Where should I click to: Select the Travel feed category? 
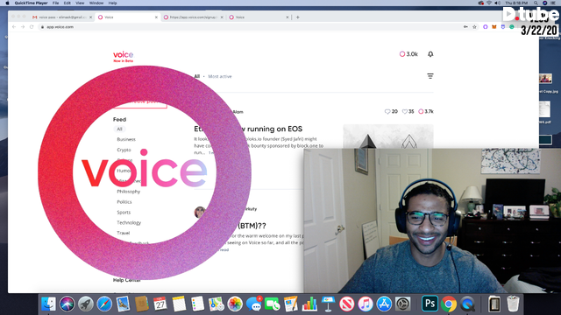123,233
